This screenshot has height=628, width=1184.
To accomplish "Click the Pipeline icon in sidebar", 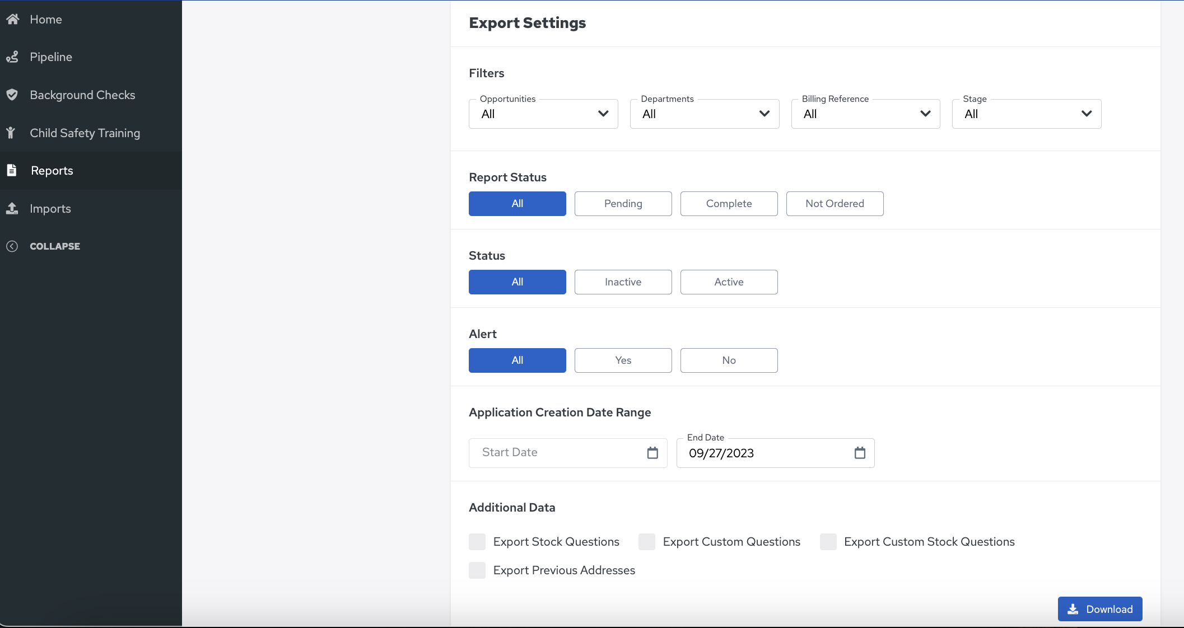I will click(12, 57).
